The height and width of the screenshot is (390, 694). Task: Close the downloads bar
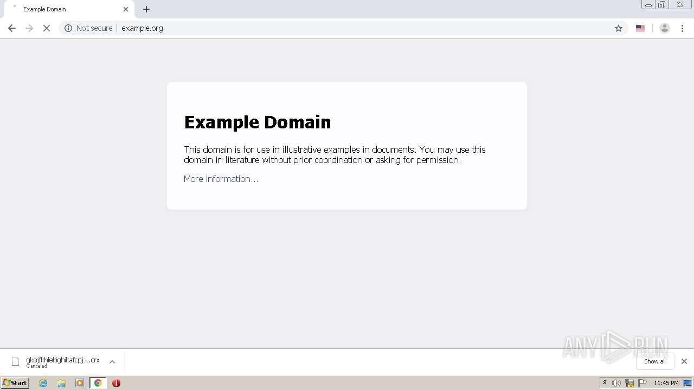point(684,361)
